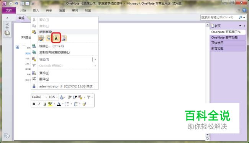249x143 pixels.
Task: Click the search all notebooks input field
Action: (219, 18)
